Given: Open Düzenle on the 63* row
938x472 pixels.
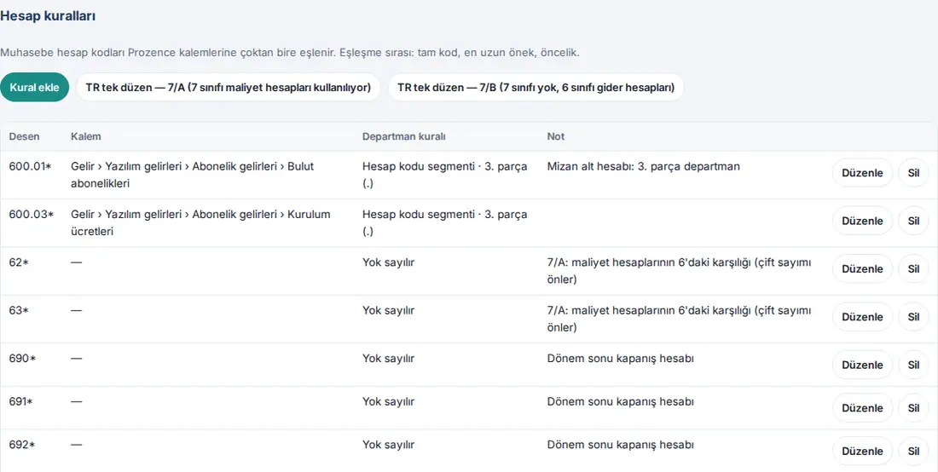Looking at the screenshot, I should click(862, 317).
